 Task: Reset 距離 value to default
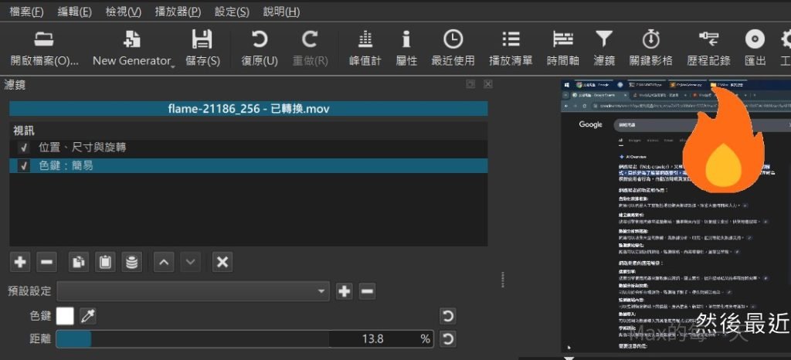tap(446, 339)
